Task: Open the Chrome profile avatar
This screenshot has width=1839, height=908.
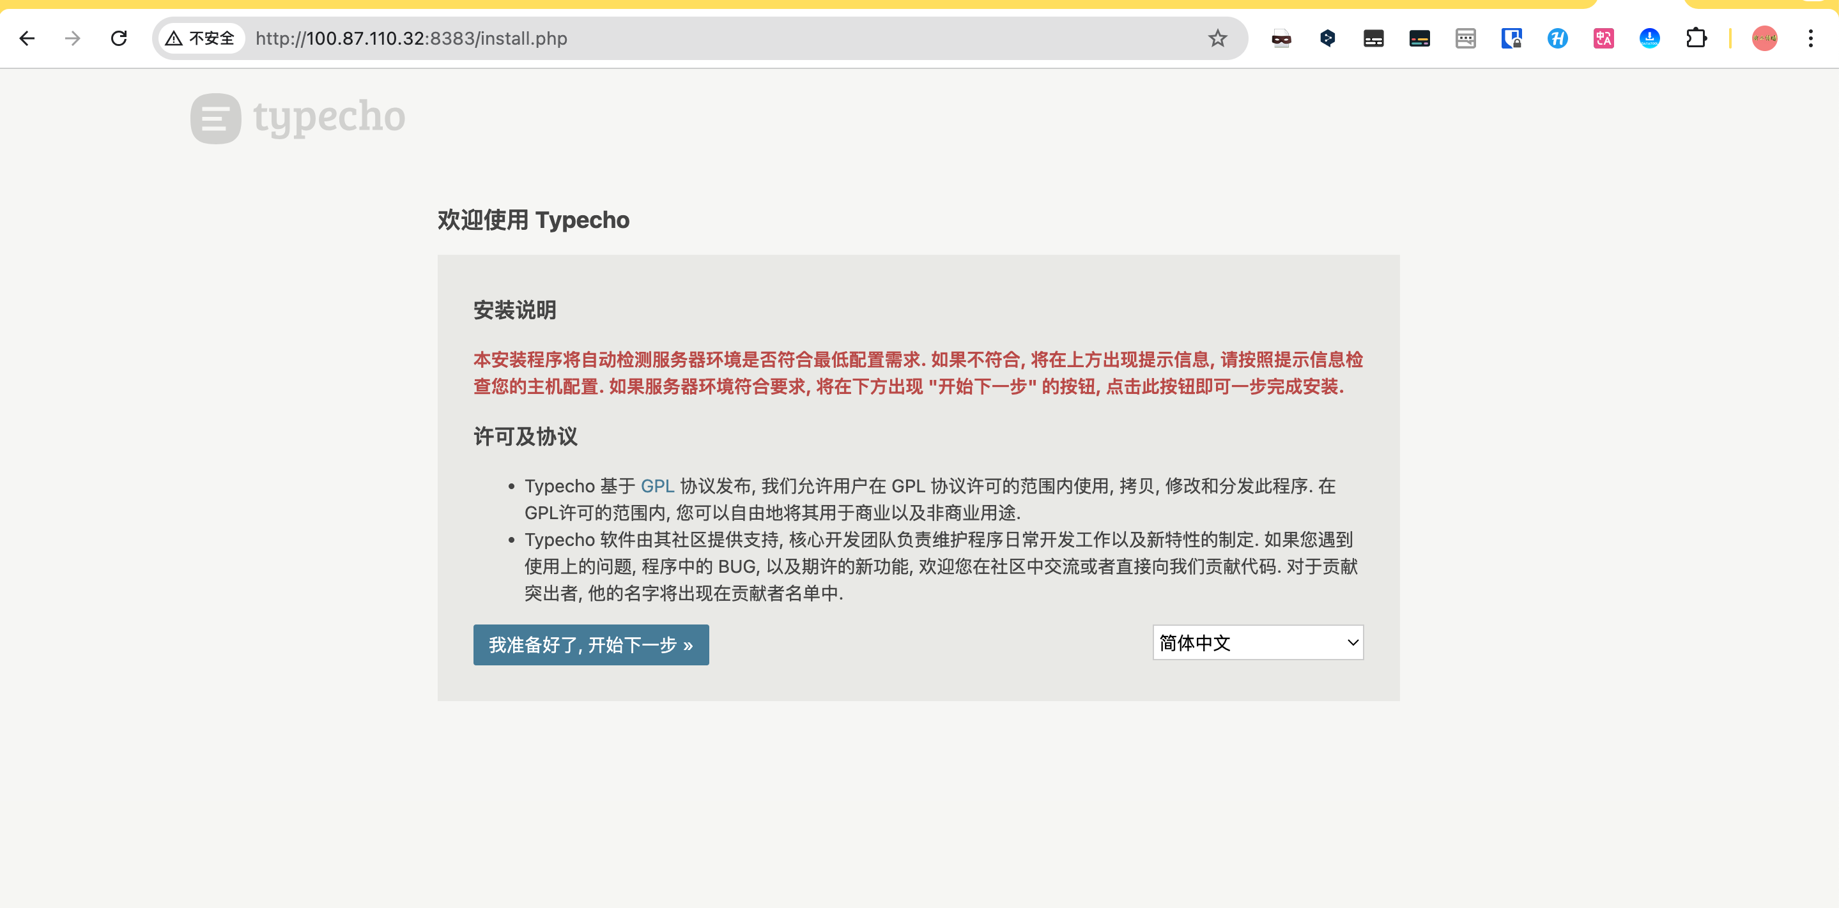Action: (1764, 38)
